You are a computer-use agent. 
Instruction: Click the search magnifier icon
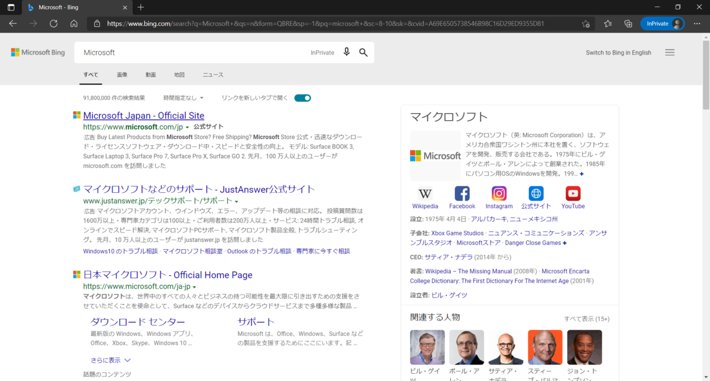pyautogui.click(x=363, y=52)
